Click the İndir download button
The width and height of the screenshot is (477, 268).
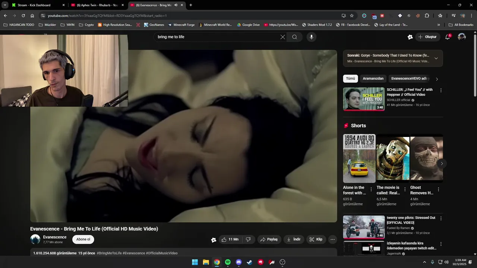pyautogui.click(x=294, y=239)
